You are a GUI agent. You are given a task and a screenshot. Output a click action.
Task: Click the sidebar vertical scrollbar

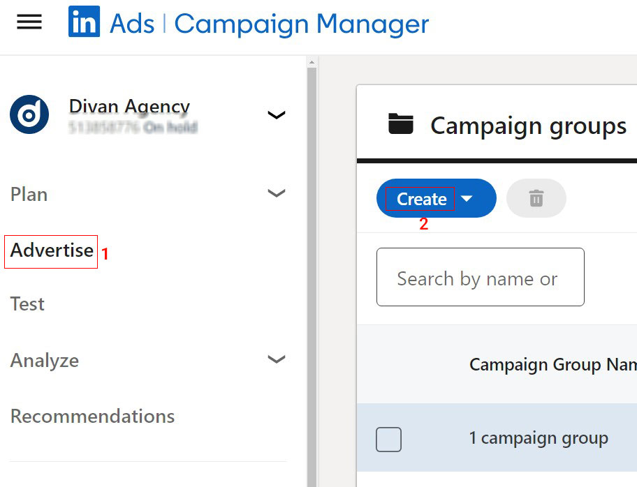click(312, 276)
